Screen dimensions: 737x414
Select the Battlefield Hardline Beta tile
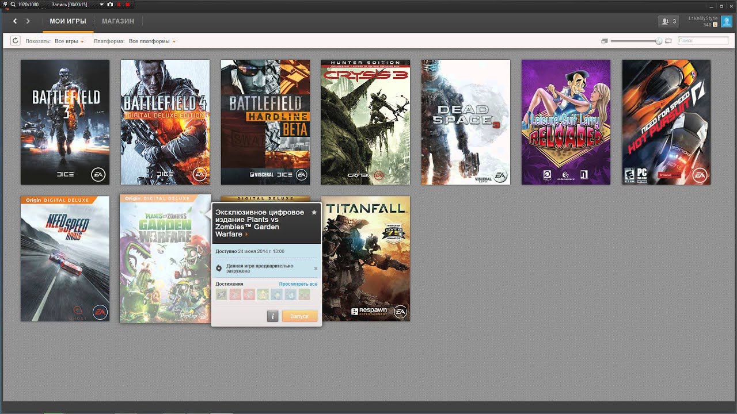265,122
